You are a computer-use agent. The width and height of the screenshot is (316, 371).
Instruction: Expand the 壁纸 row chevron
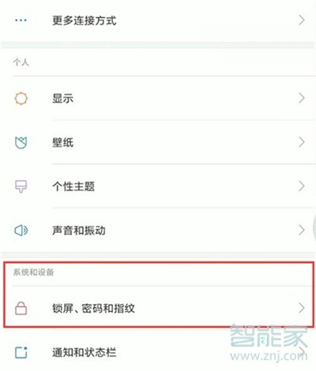302,142
